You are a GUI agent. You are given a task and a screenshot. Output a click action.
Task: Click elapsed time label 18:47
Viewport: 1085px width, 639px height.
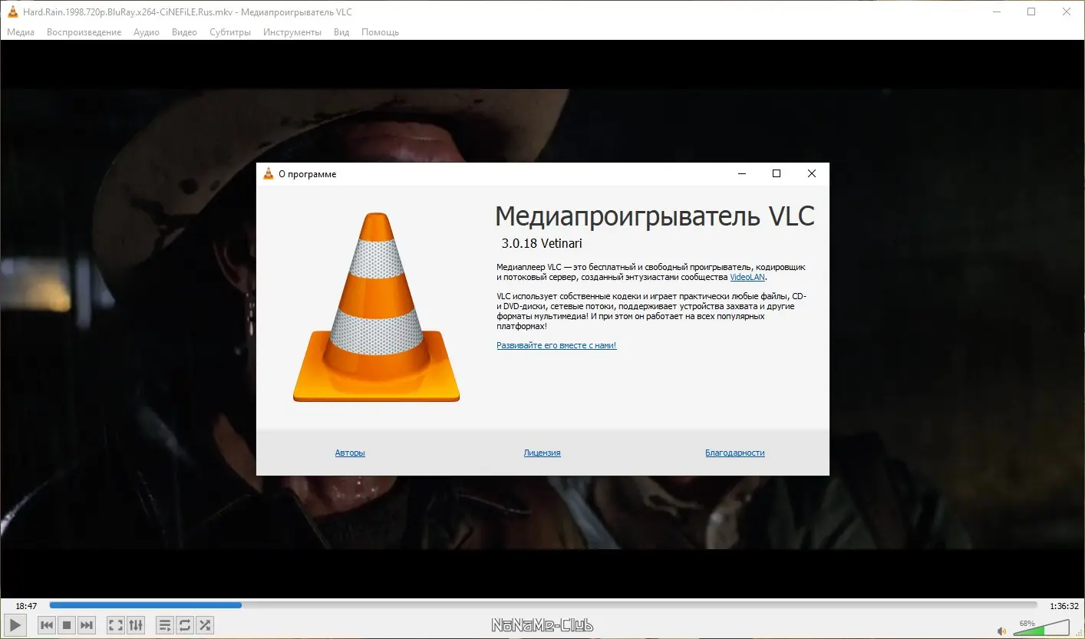click(27, 606)
